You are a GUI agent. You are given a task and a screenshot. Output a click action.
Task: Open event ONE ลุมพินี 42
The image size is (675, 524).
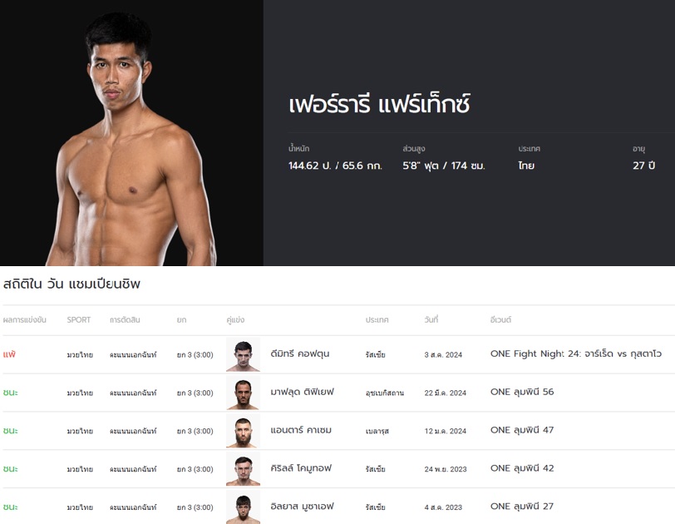[522, 468]
